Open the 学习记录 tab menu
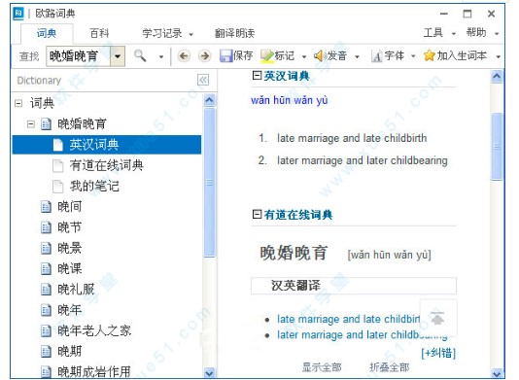 tap(167, 33)
